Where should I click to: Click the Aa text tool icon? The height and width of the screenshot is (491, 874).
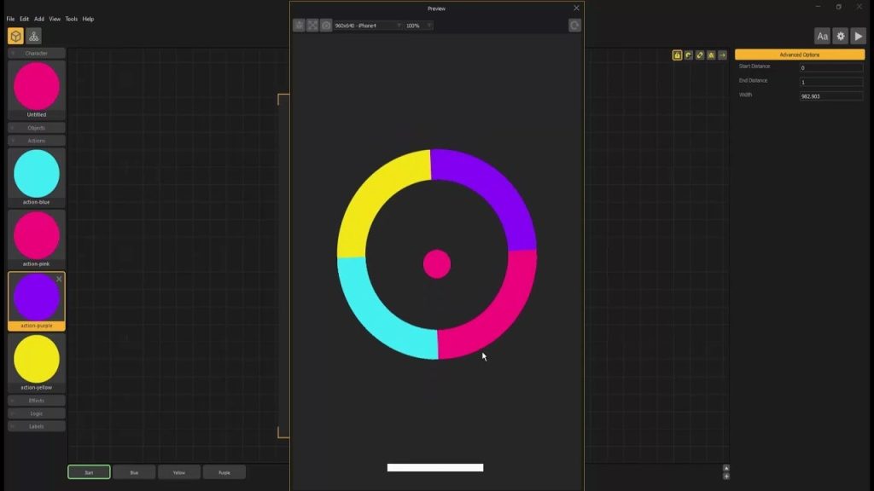pyautogui.click(x=822, y=36)
